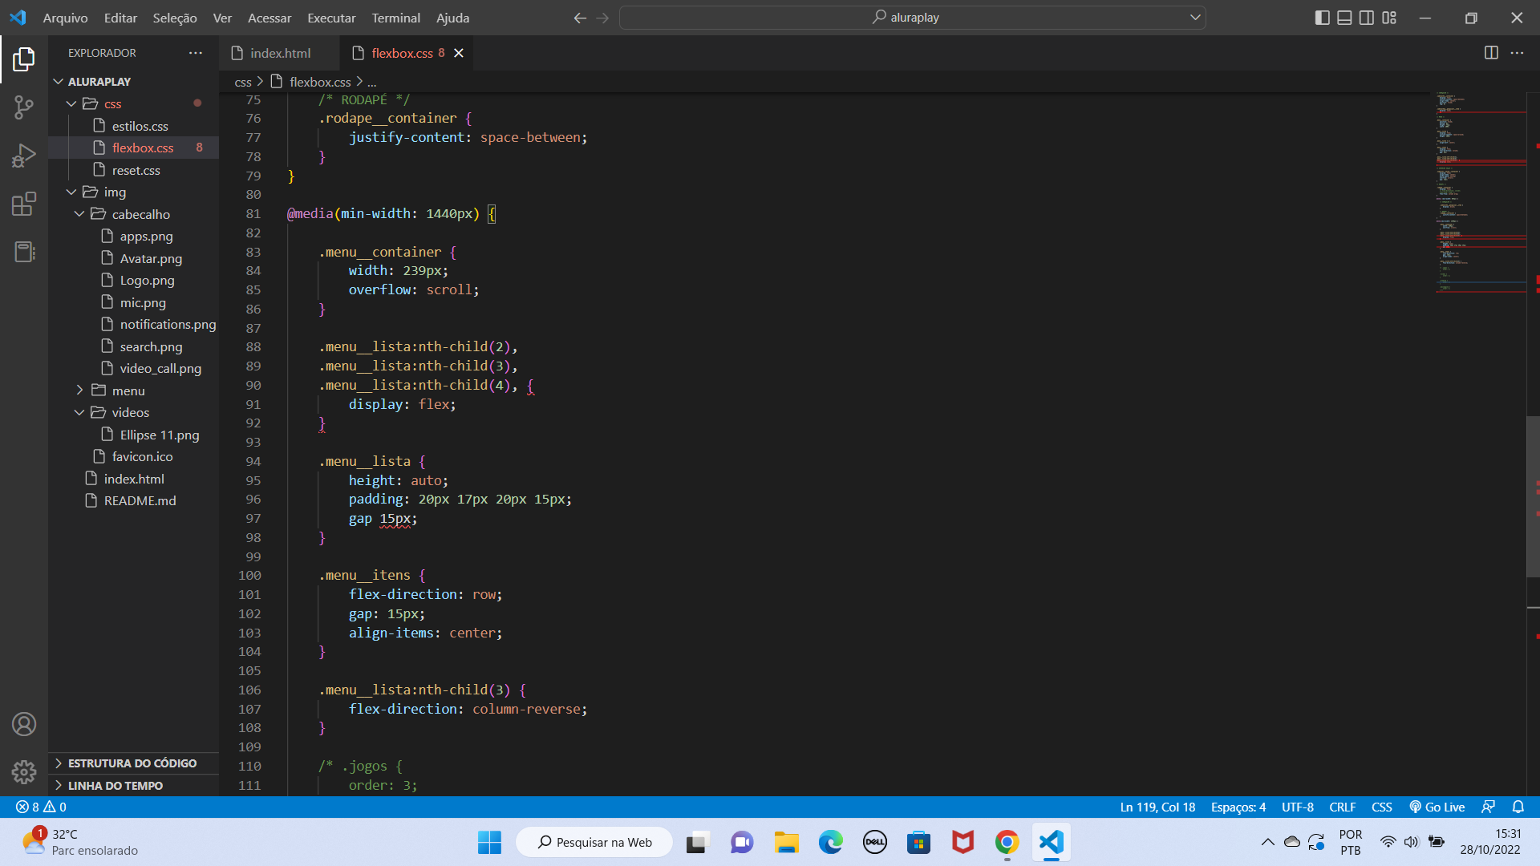Change language mode via CSS
Screen dimensions: 1540x866
pos(1381,807)
